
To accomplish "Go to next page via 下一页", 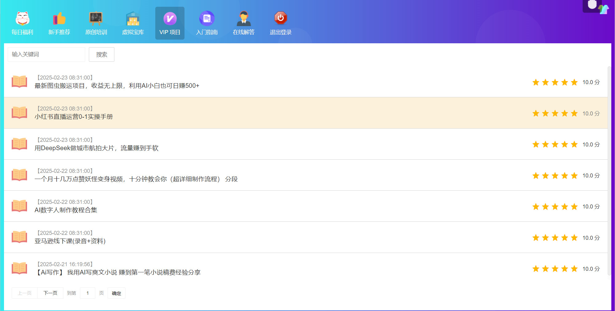I will (x=50, y=293).
